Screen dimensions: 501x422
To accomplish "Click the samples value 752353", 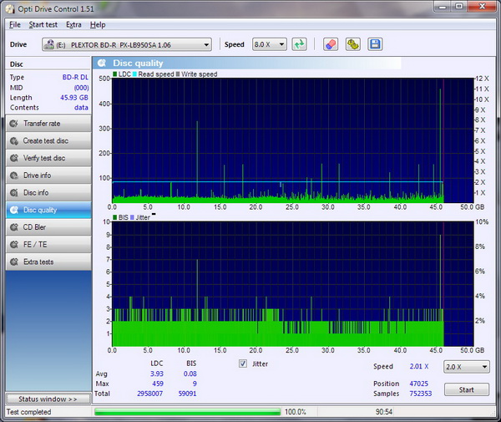I will (x=421, y=394).
